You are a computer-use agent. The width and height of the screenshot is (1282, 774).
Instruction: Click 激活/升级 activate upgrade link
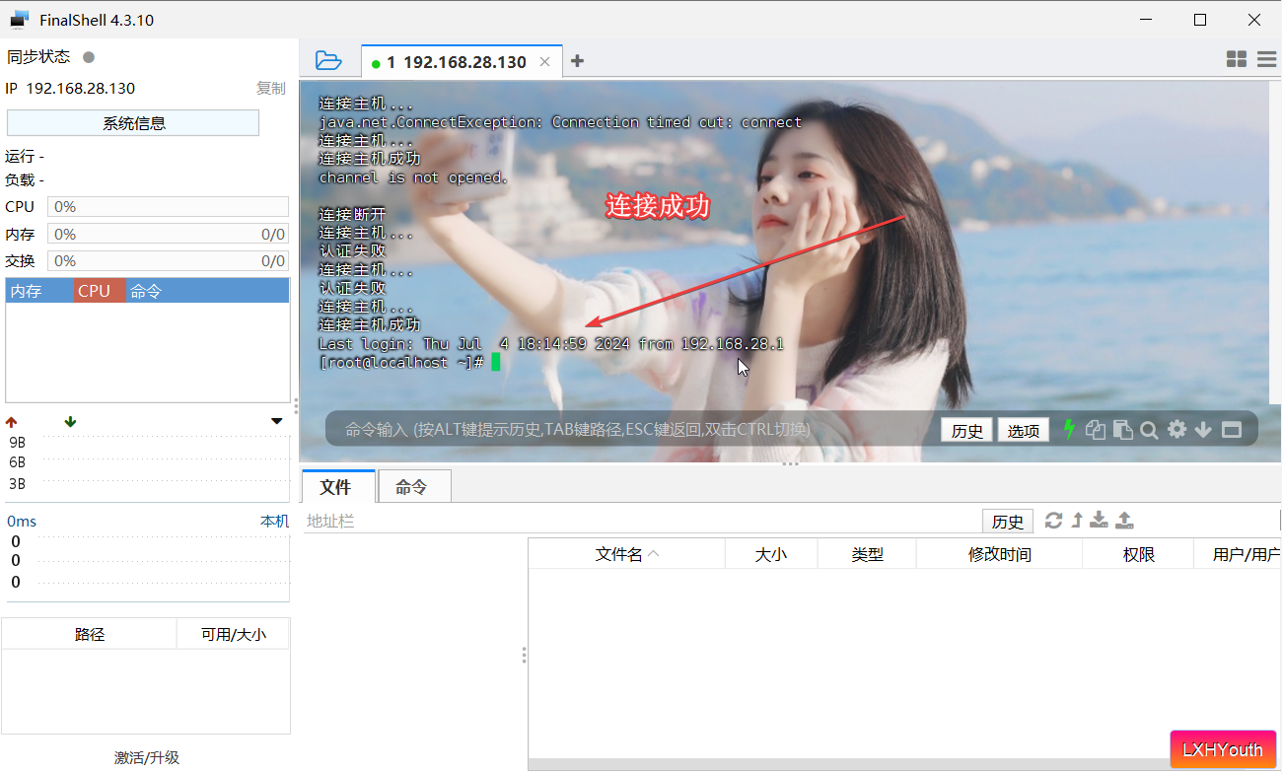(x=146, y=757)
